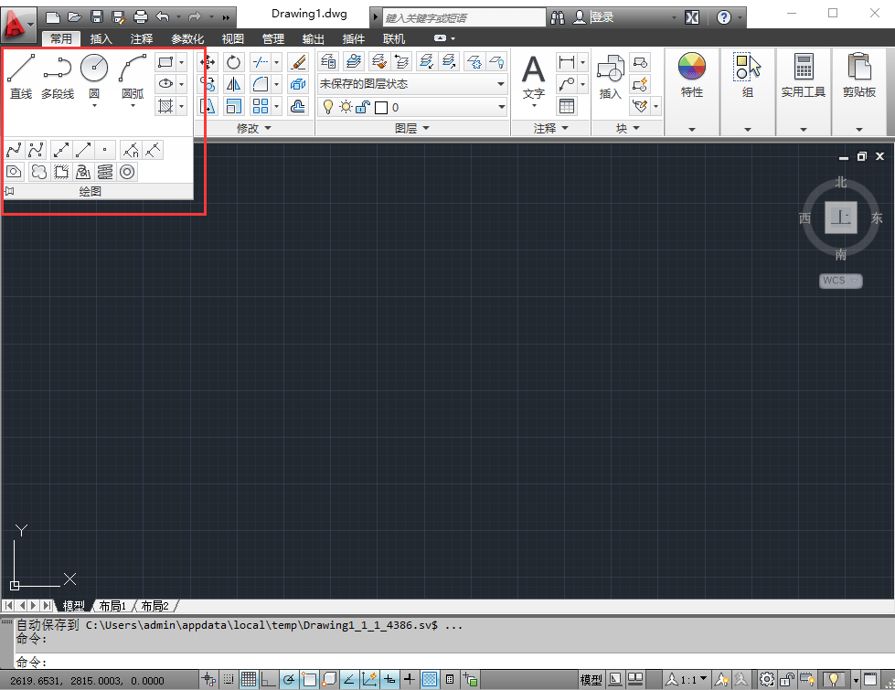Expand the 注释 panel
Screen dimensions: 895x690
[x=550, y=129]
